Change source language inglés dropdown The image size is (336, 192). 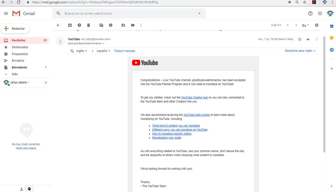coord(81,51)
